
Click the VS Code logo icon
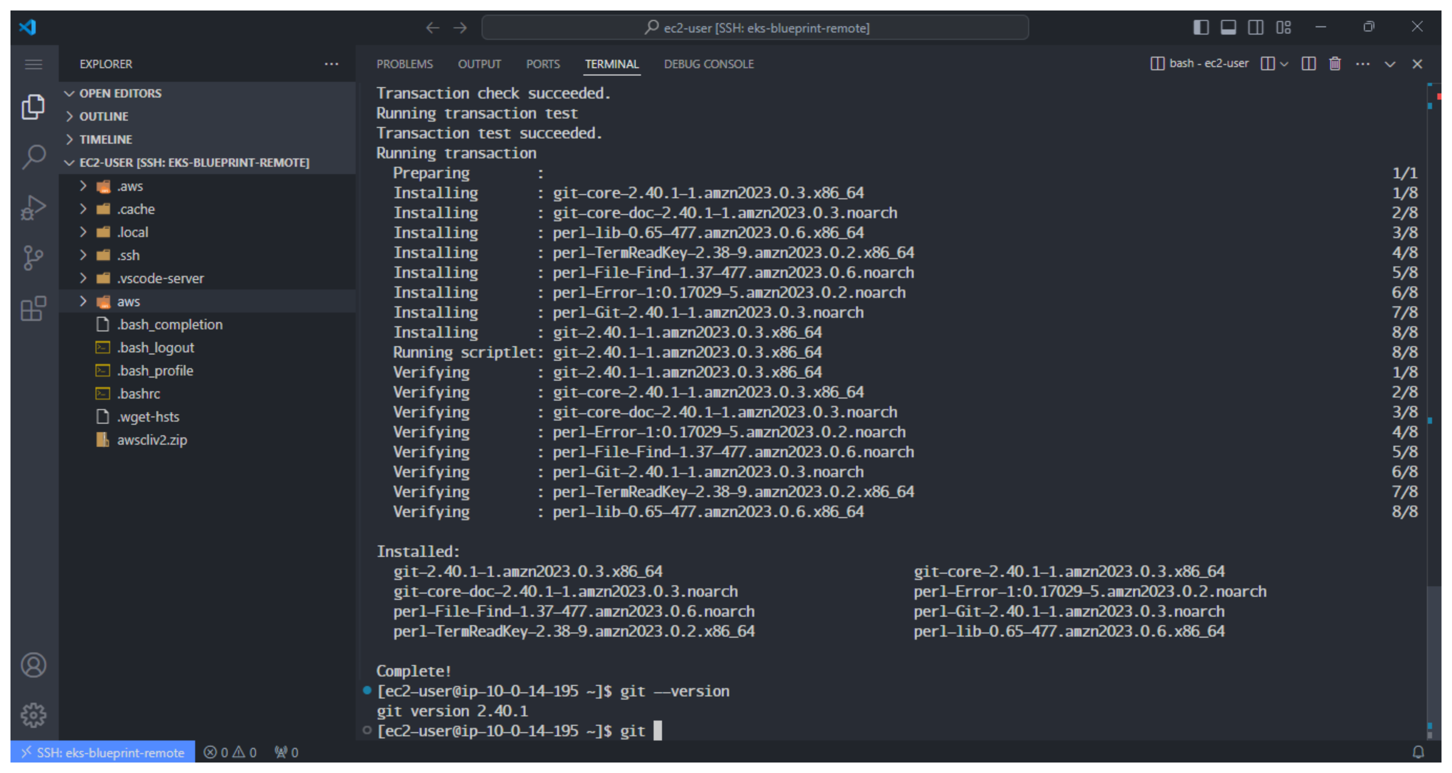point(28,27)
